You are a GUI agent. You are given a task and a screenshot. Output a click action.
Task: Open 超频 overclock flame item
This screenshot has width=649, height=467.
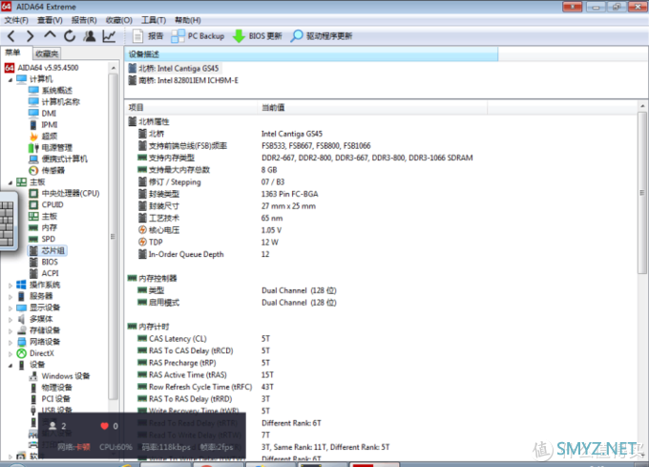[x=43, y=137]
